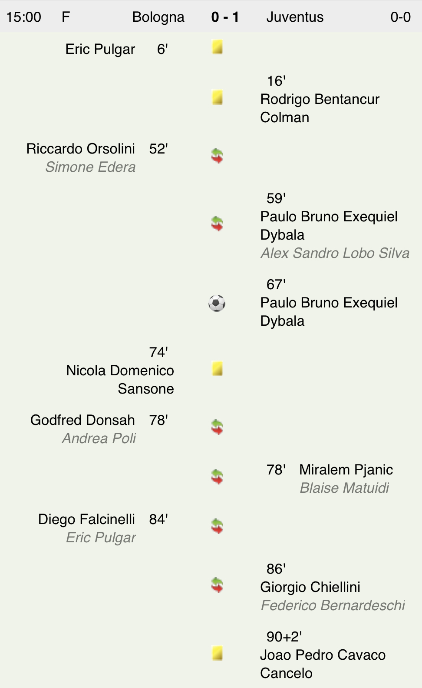Screen dimensions: 422x688
Task: Click the 52' Orsolini substitution icon
Action: click(x=217, y=156)
